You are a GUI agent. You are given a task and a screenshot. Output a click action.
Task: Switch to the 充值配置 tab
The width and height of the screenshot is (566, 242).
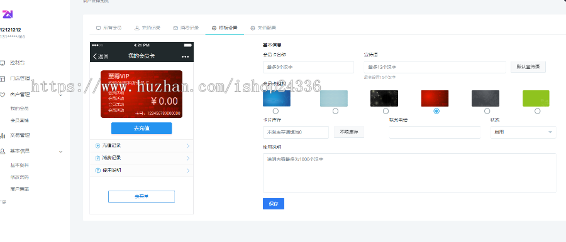263,28
